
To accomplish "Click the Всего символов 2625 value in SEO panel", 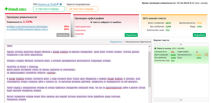I will 168,23.
